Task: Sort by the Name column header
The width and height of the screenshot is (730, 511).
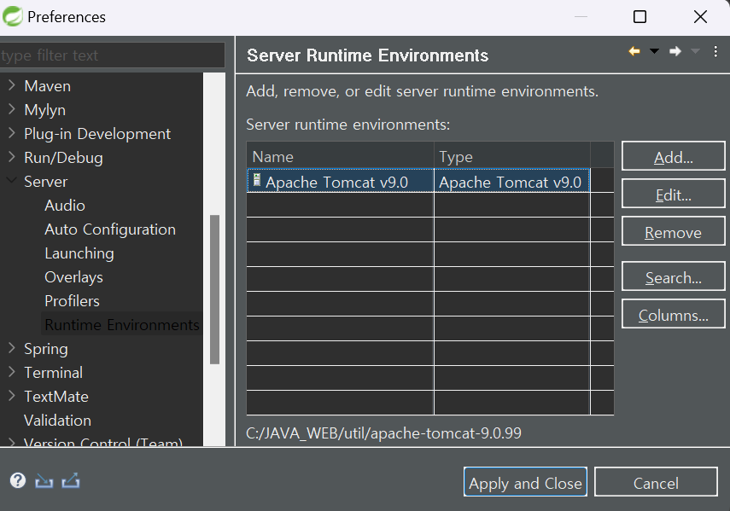Action: [341, 156]
